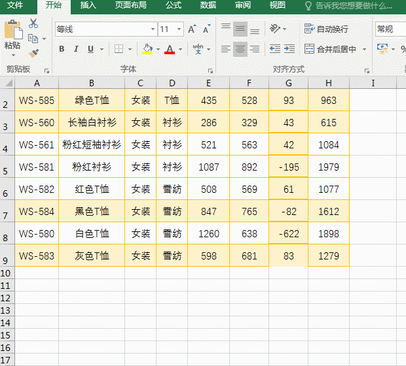
Task: Click the text orientation icon
Action: point(275,29)
